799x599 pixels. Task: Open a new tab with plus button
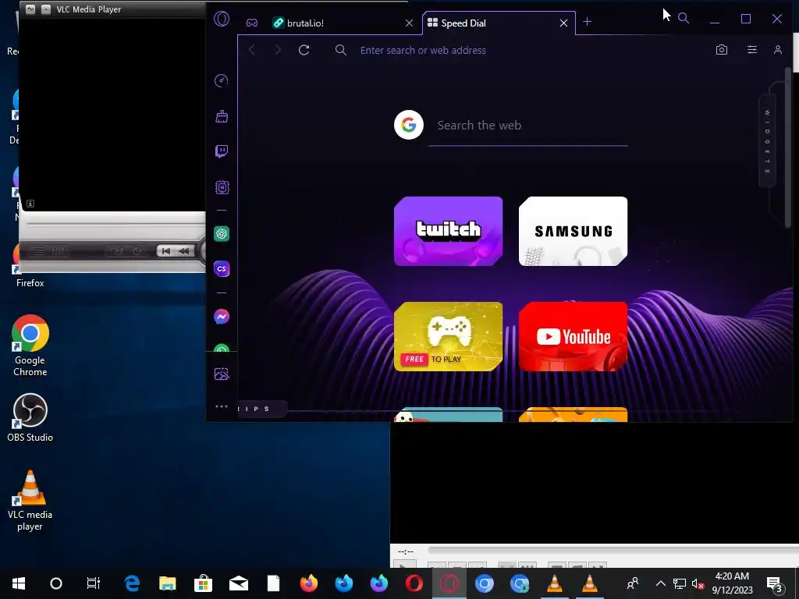587,21
